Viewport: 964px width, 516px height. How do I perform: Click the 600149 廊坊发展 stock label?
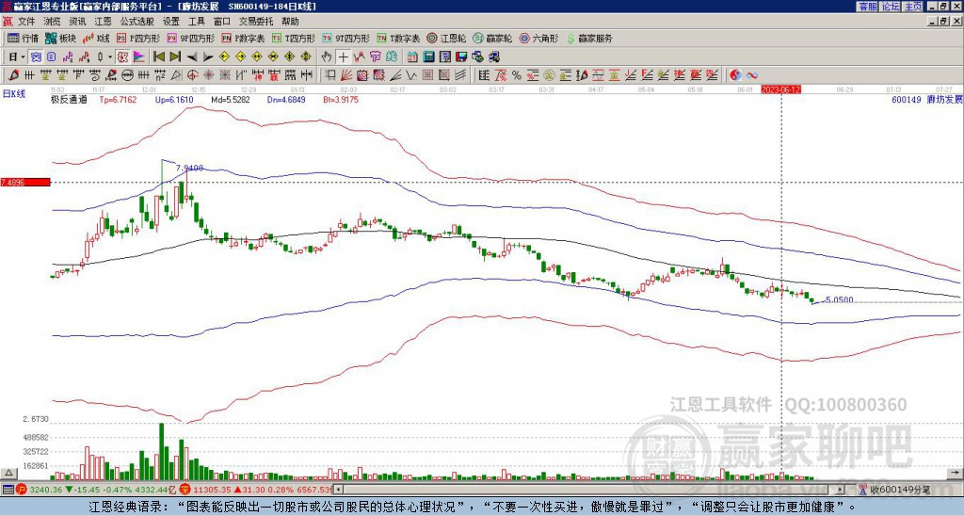927,100
